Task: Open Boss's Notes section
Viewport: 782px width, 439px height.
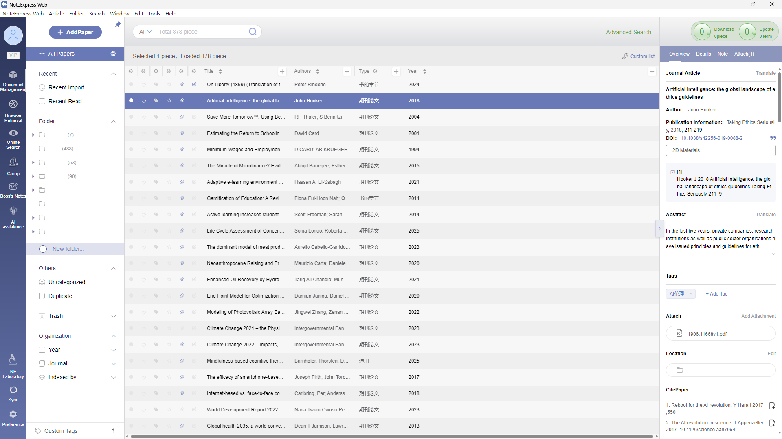Action: 13,190
